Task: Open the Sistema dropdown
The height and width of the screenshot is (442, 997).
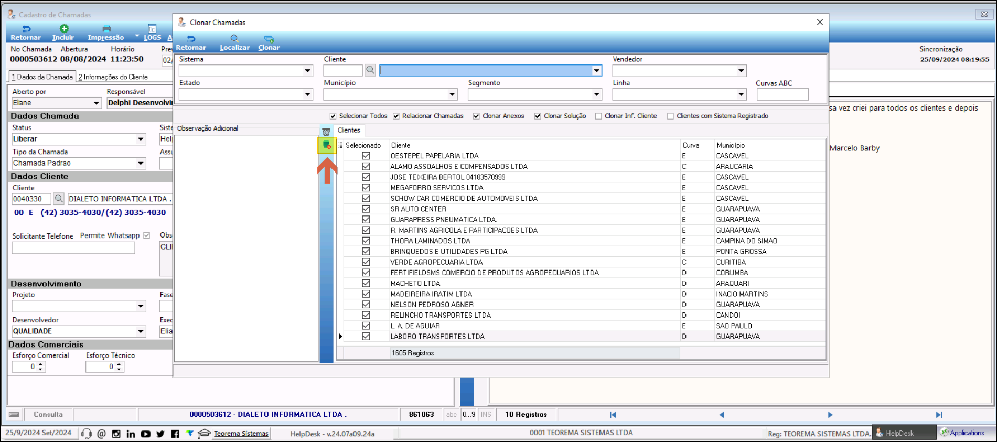Action: coord(308,71)
